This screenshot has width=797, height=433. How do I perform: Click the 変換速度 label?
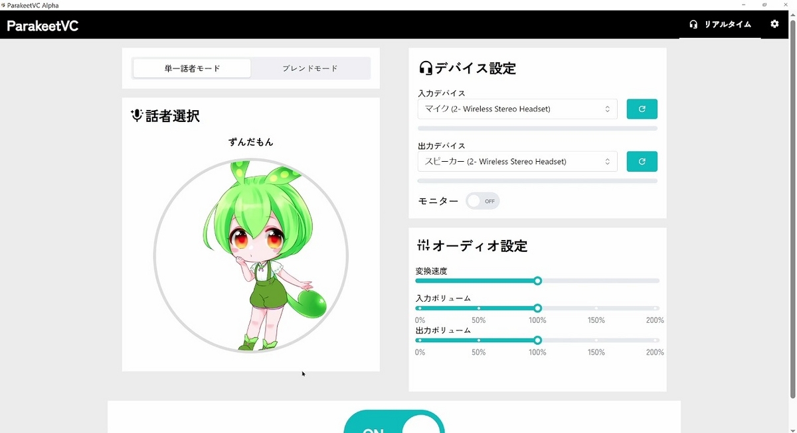click(x=432, y=271)
